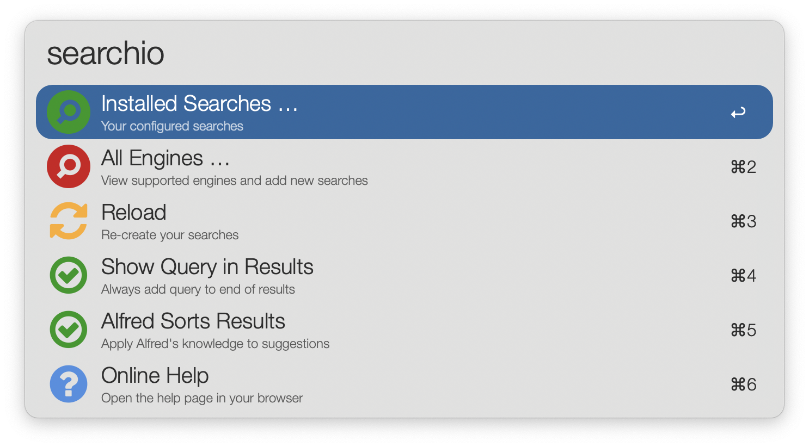The height and width of the screenshot is (447, 809).
Task: Toggle the Alfred Sorts Results checkmark
Action: (69, 330)
